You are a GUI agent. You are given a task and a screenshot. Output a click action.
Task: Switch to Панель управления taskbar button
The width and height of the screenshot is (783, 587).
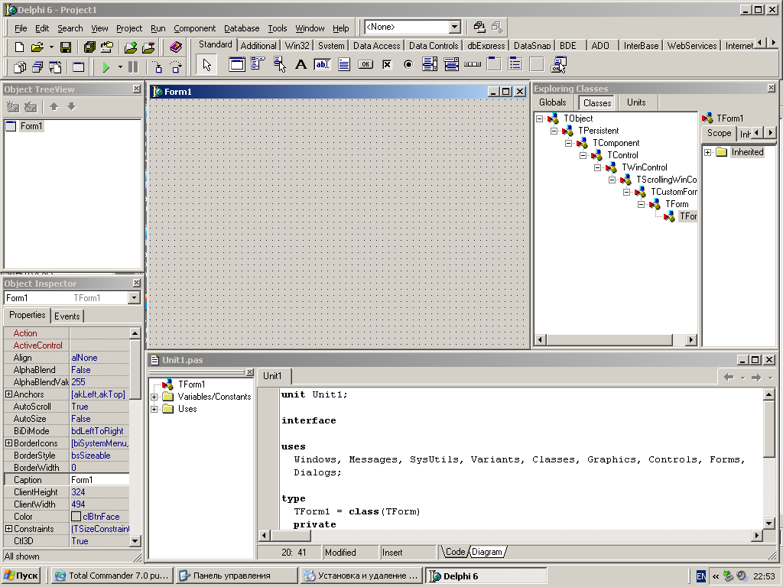(x=237, y=576)
